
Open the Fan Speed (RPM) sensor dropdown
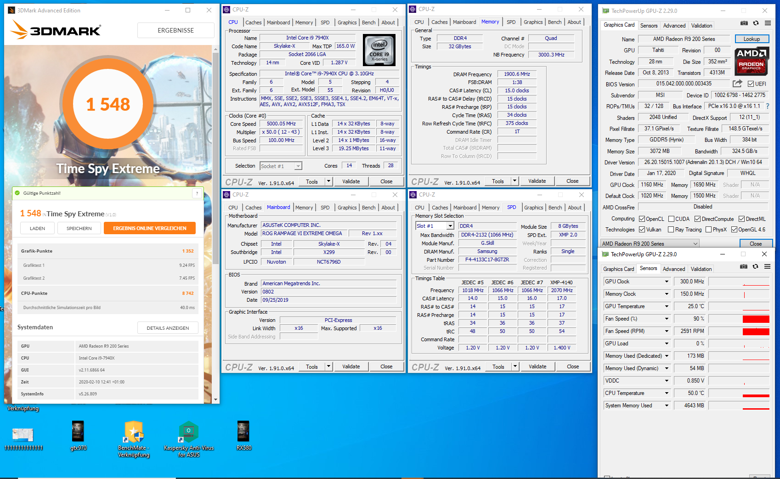[667, 331]
